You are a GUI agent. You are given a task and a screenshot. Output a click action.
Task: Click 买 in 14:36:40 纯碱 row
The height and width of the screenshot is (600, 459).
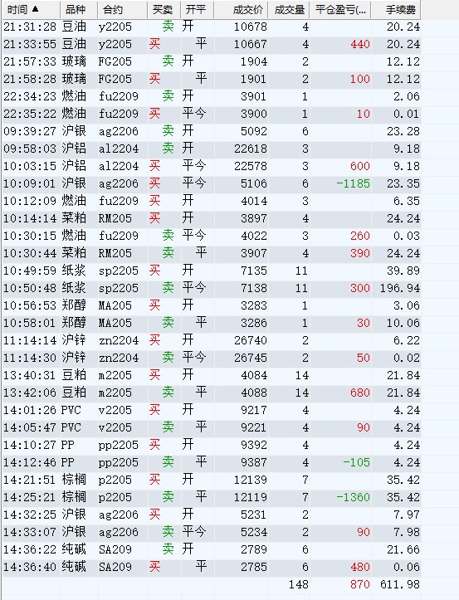point(154,566)
